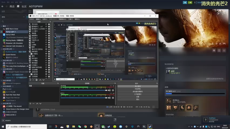
Task: Open Steam 下载 downloads link at bottom
Action: coord(115,120)
